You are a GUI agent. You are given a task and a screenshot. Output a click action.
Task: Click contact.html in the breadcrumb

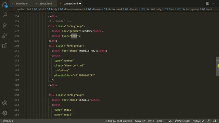(x=24, y=9)
